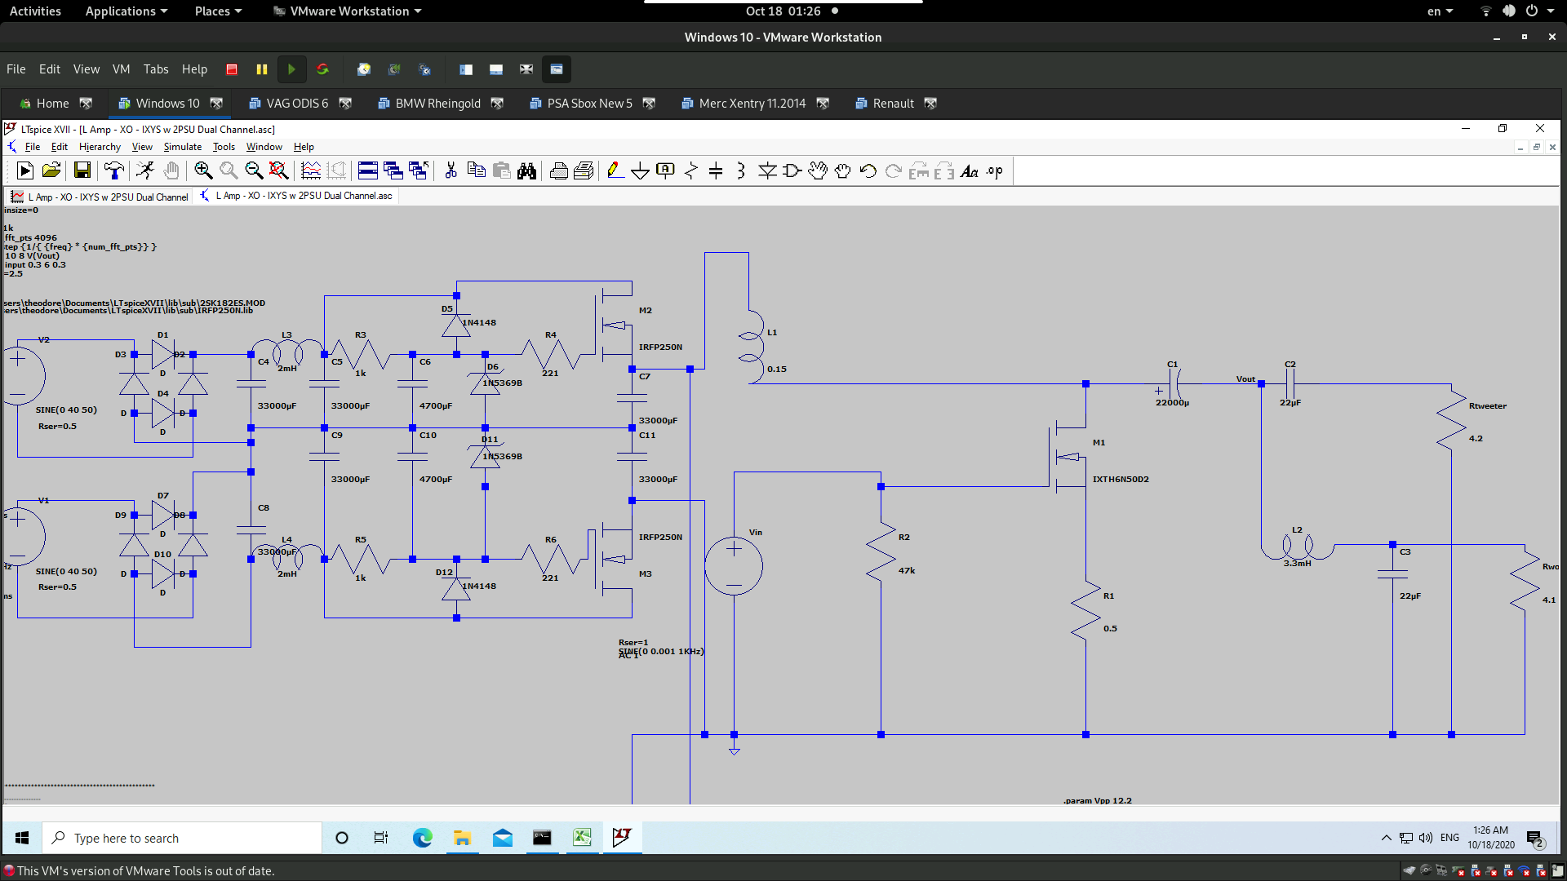Open LTspice Simulate menu
This screenshot has height=881, width=1567.
tap(182, 147)
